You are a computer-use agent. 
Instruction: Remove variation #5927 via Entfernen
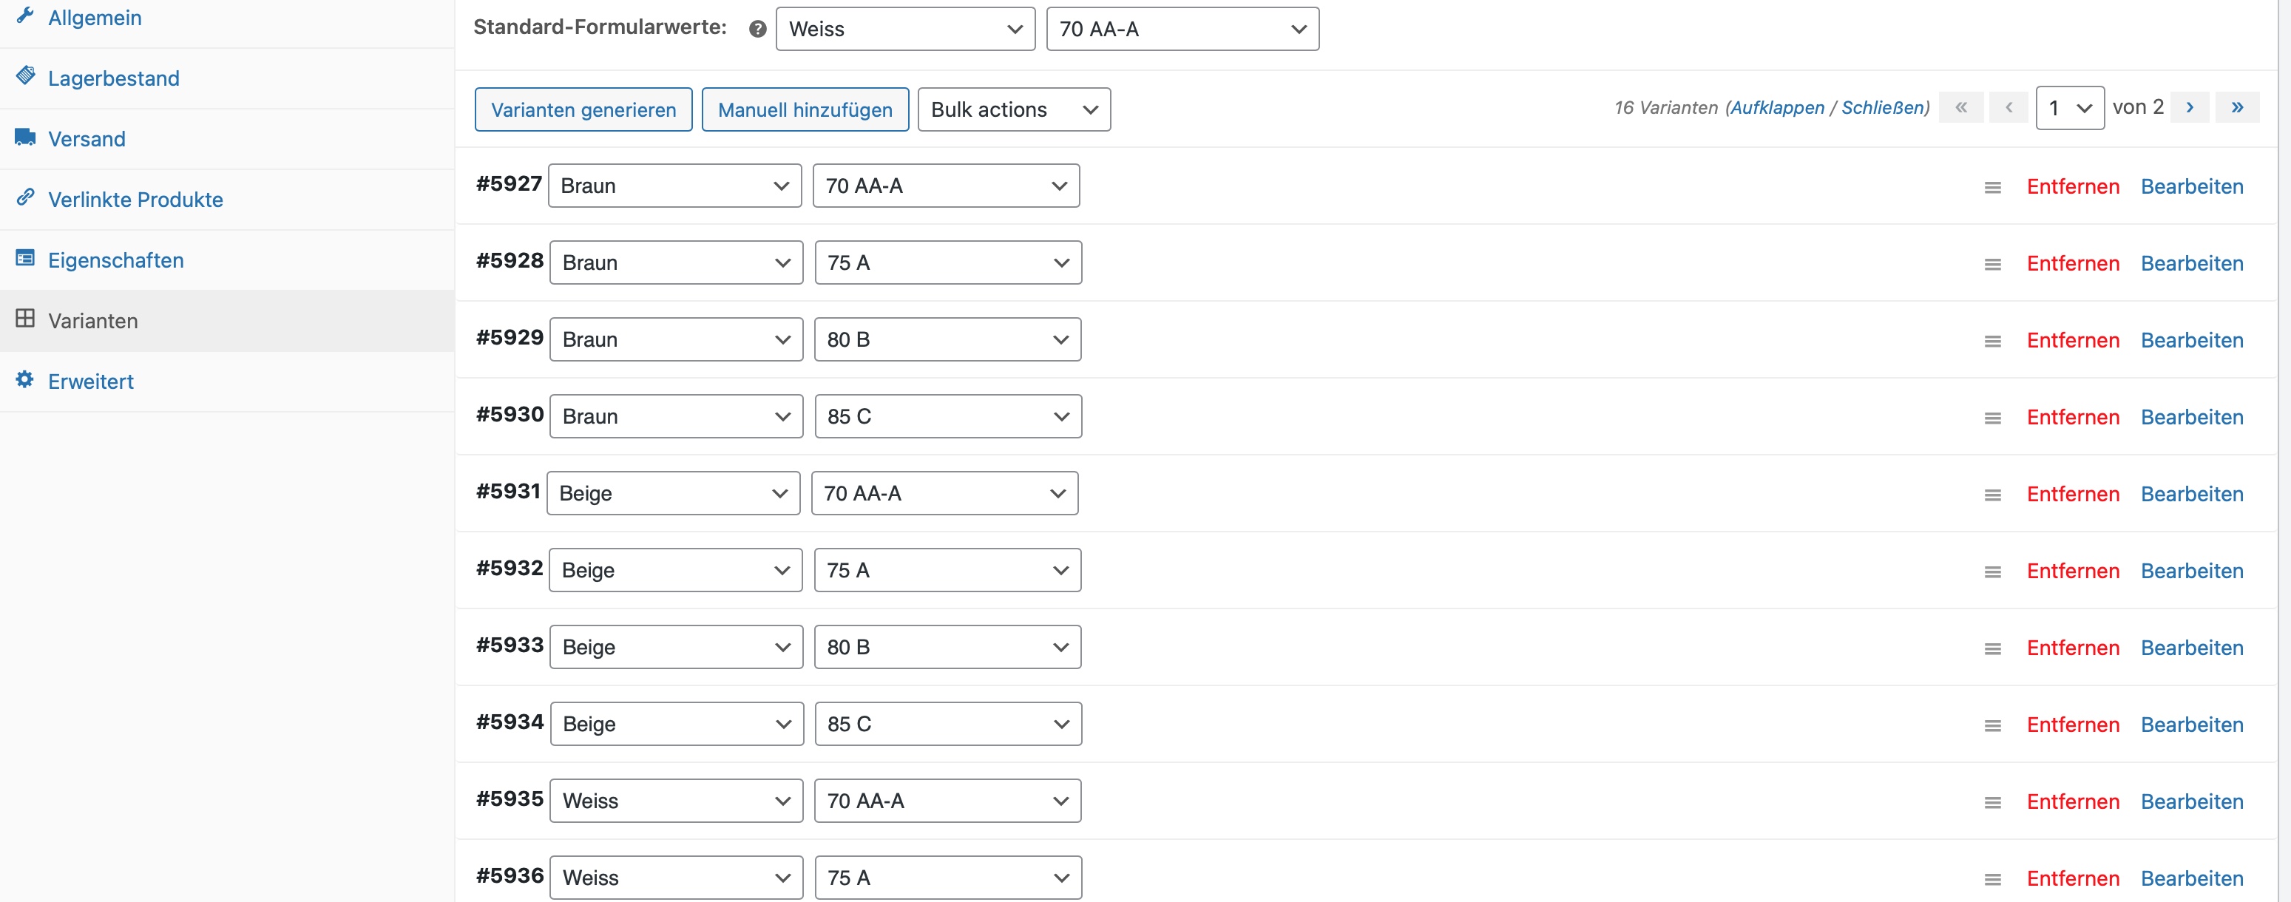pos(2072,187)
